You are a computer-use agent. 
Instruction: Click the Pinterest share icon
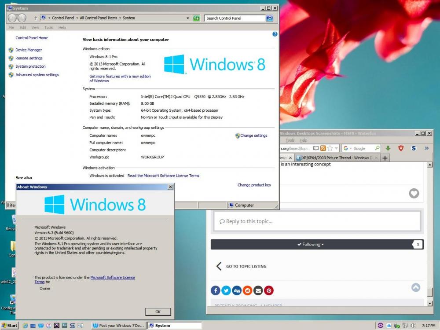[x=269, y=290]
